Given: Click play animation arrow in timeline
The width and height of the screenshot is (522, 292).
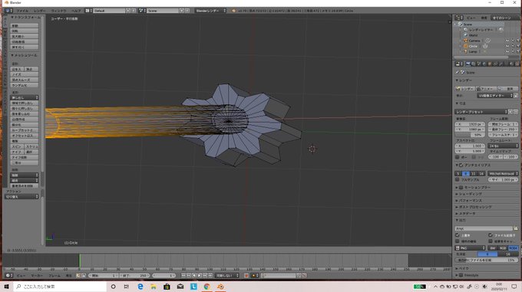Looking at the screenshot, I should (x=200, y=275).
